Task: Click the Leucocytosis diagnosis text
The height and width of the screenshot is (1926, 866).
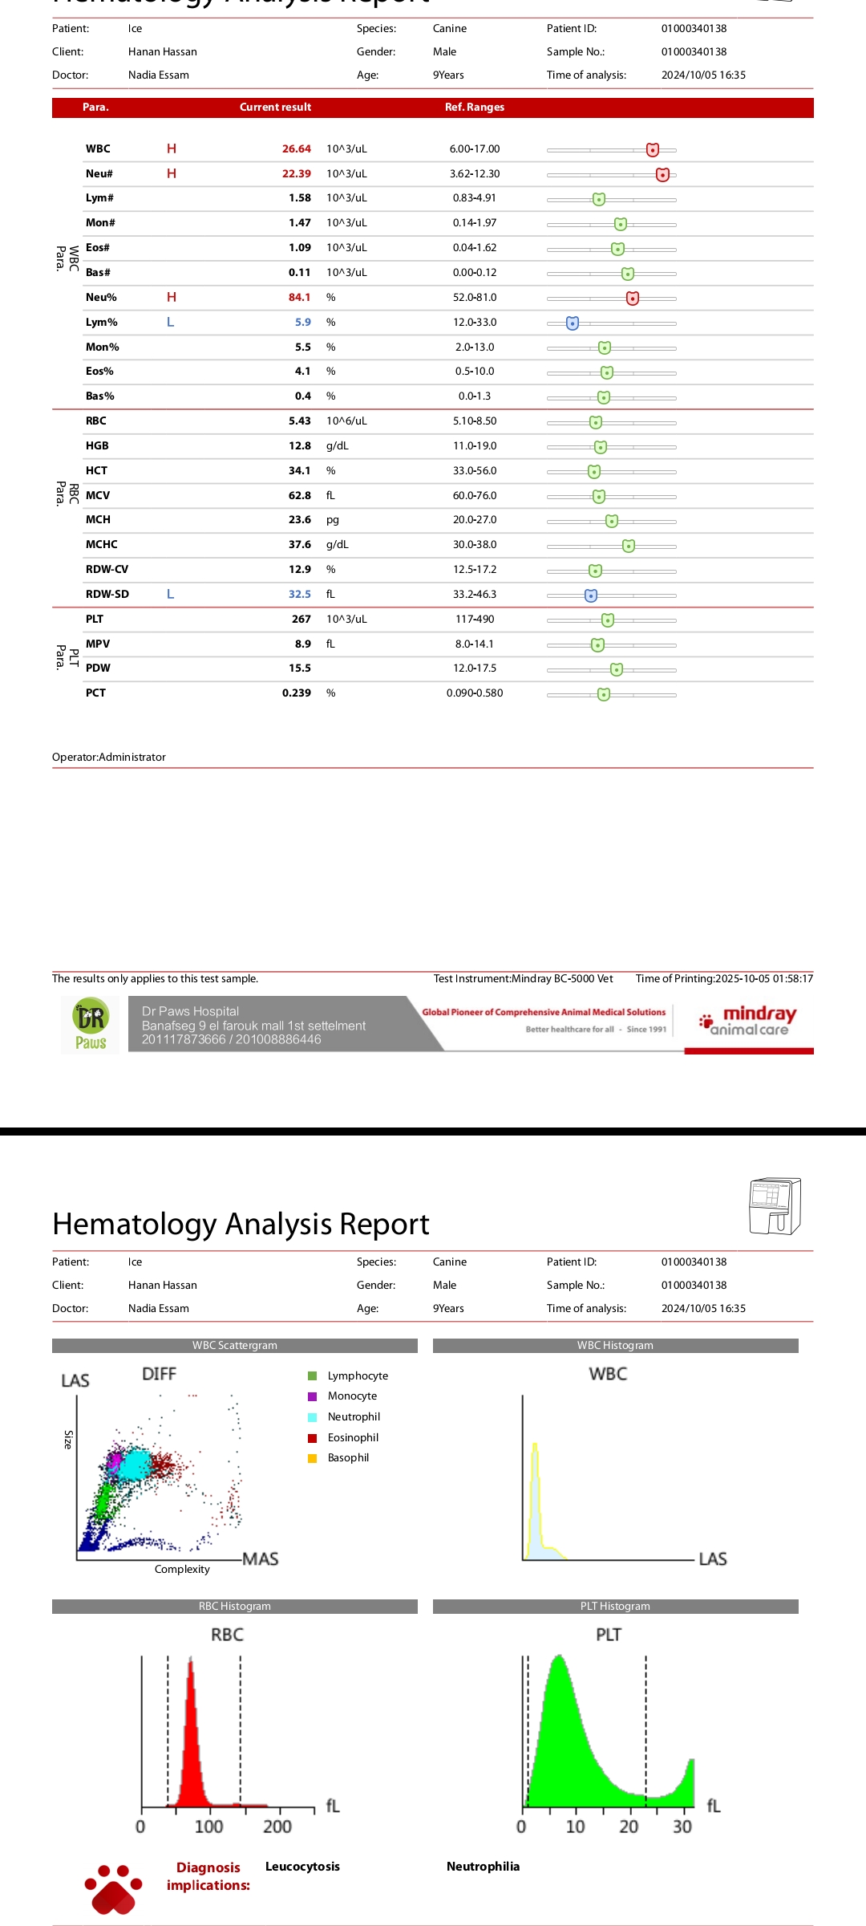Action: pos(302,1867)
